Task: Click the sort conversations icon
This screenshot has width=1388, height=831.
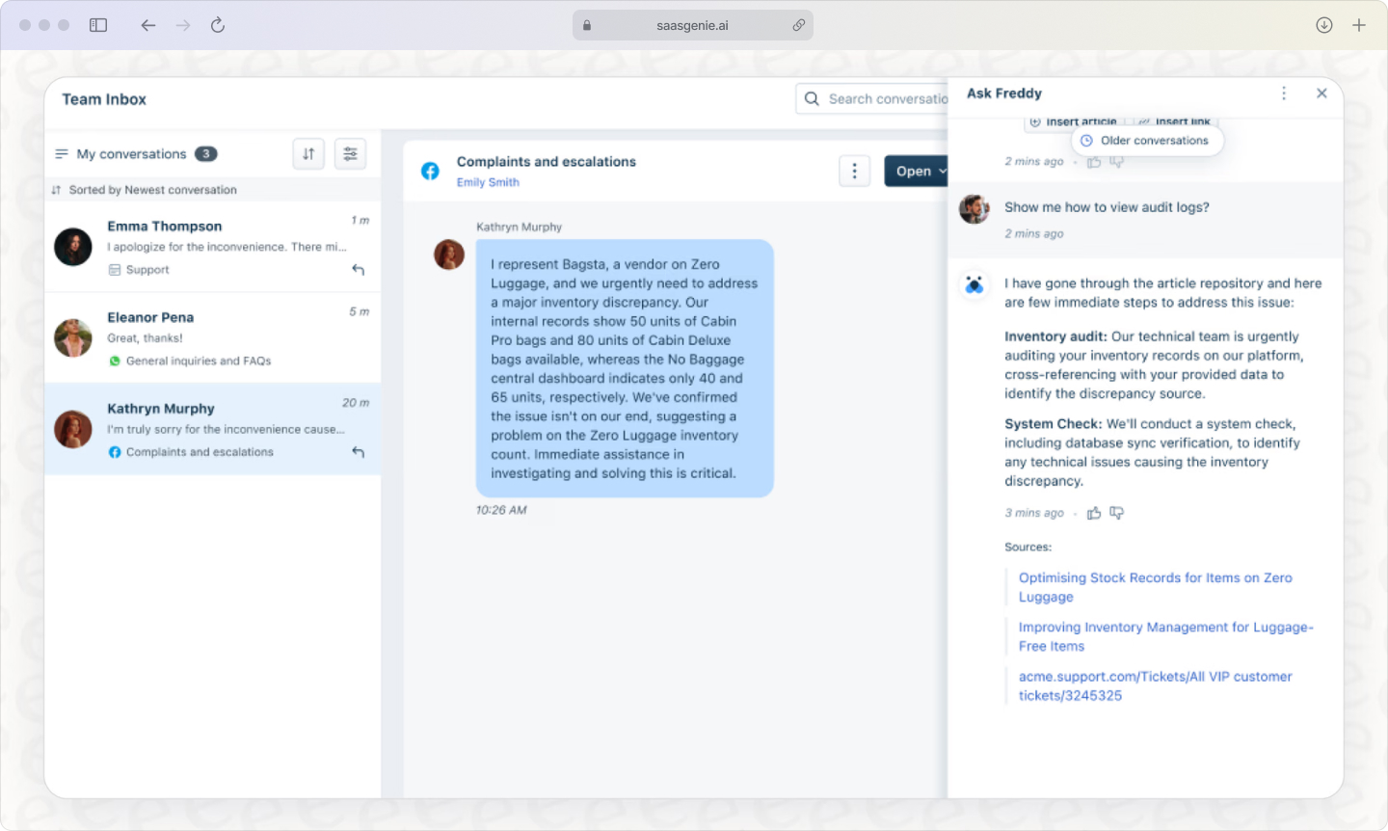Action: coord(308,153)
